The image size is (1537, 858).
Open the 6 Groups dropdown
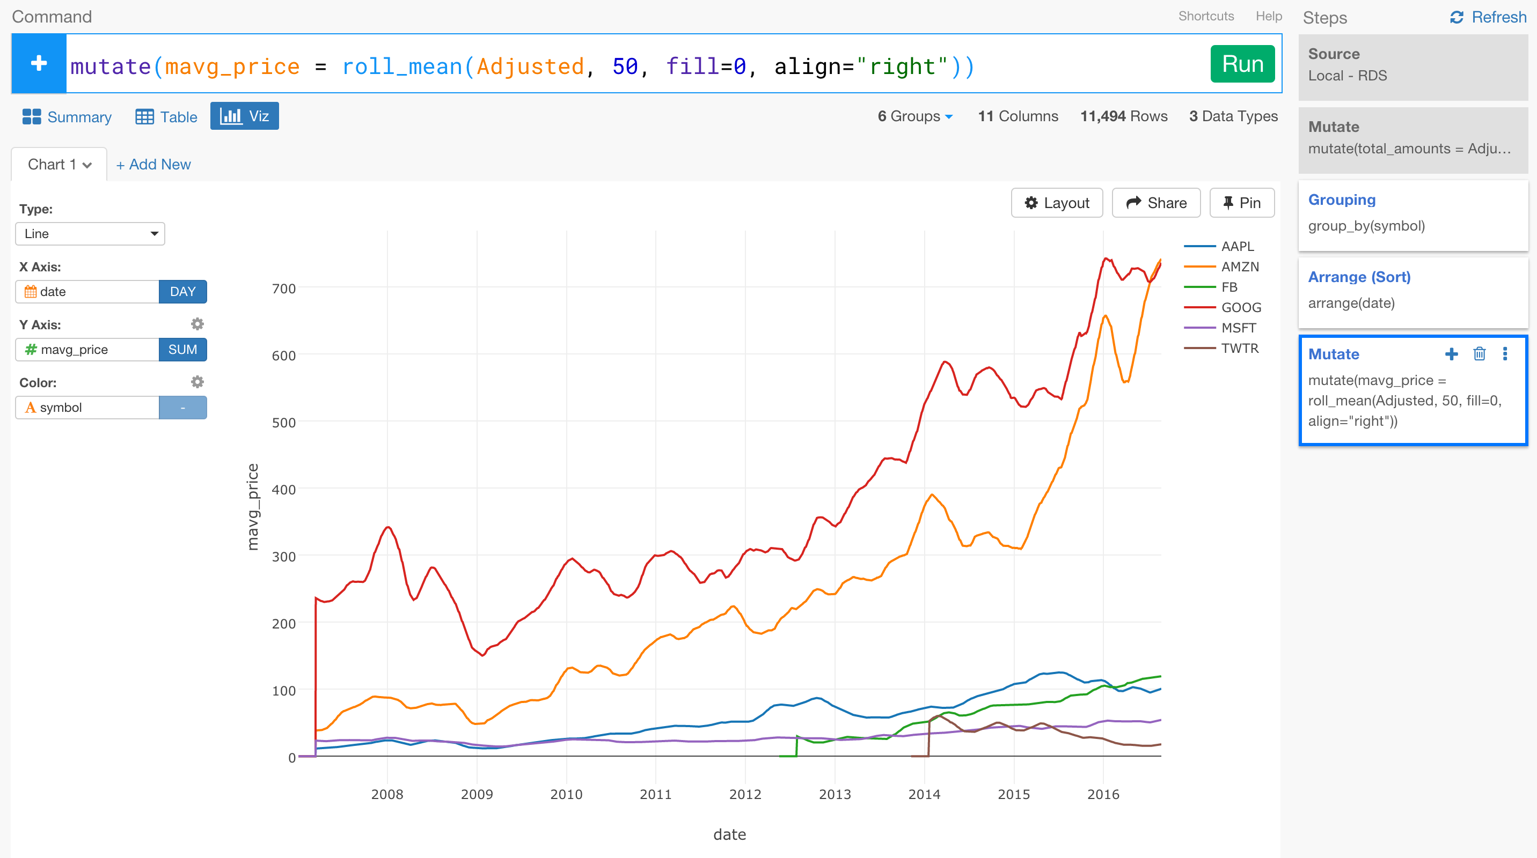(x=914, y=116)
